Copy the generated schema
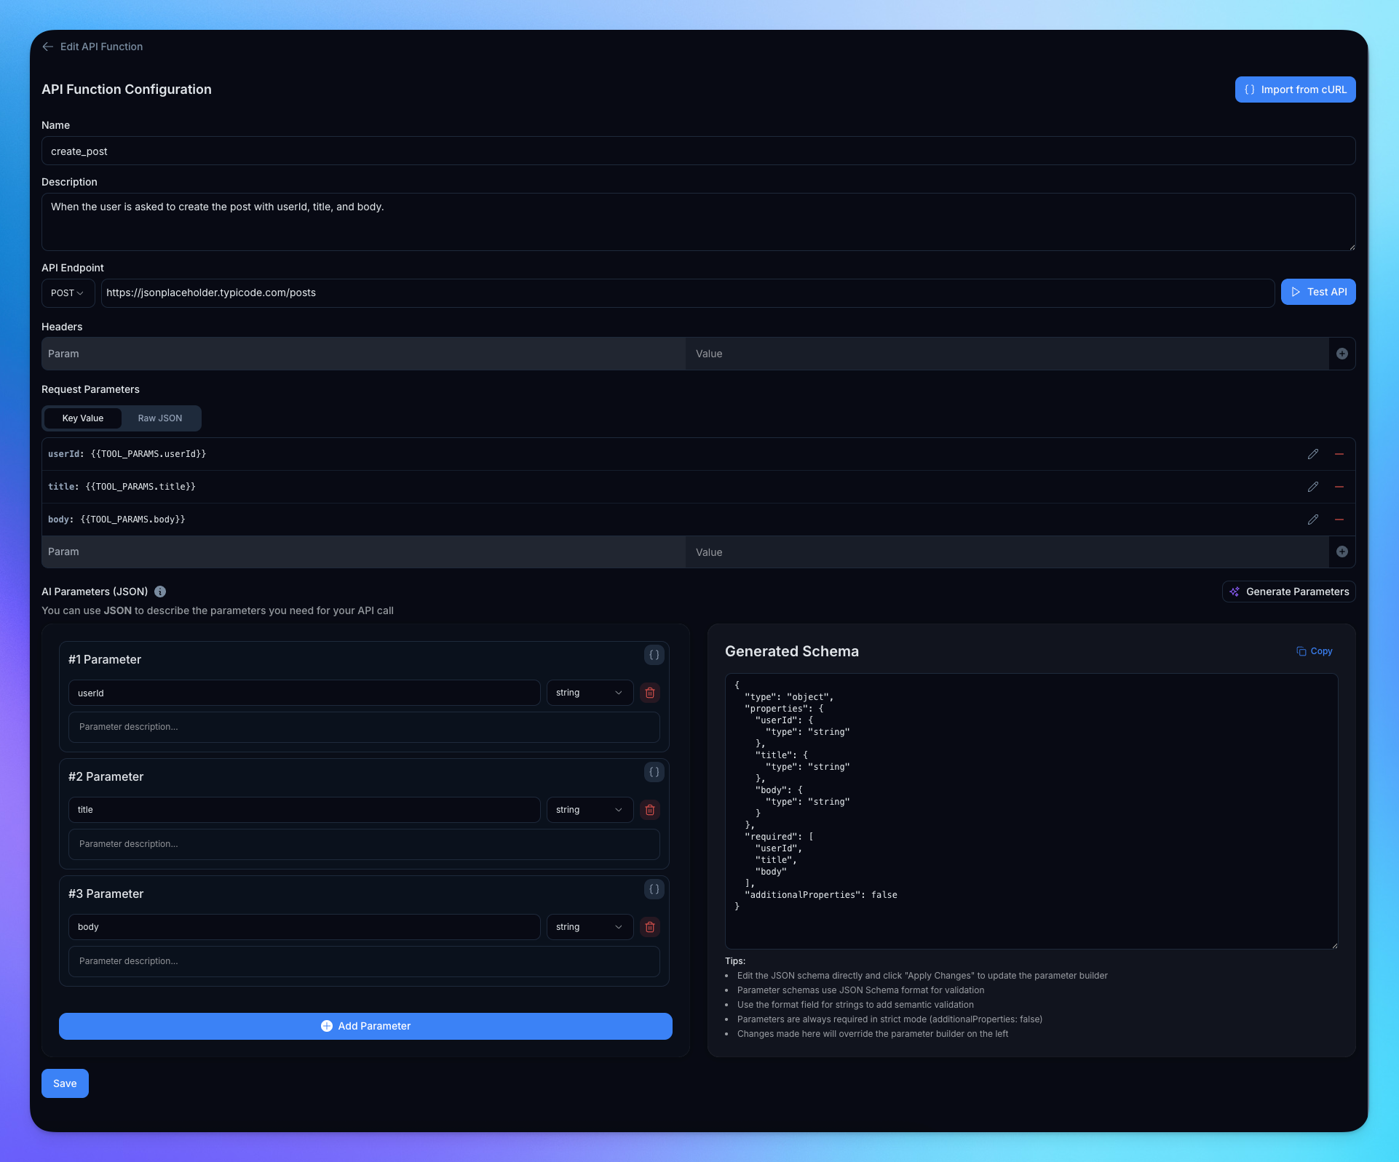This screenshot has width=1399, height=1162. point(1314,651)
